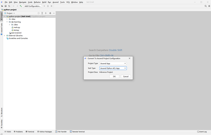Viewport: 211px width, 135px height.
Task: Click OK in the conversion dialog
Action: click(x=114, y=76)
